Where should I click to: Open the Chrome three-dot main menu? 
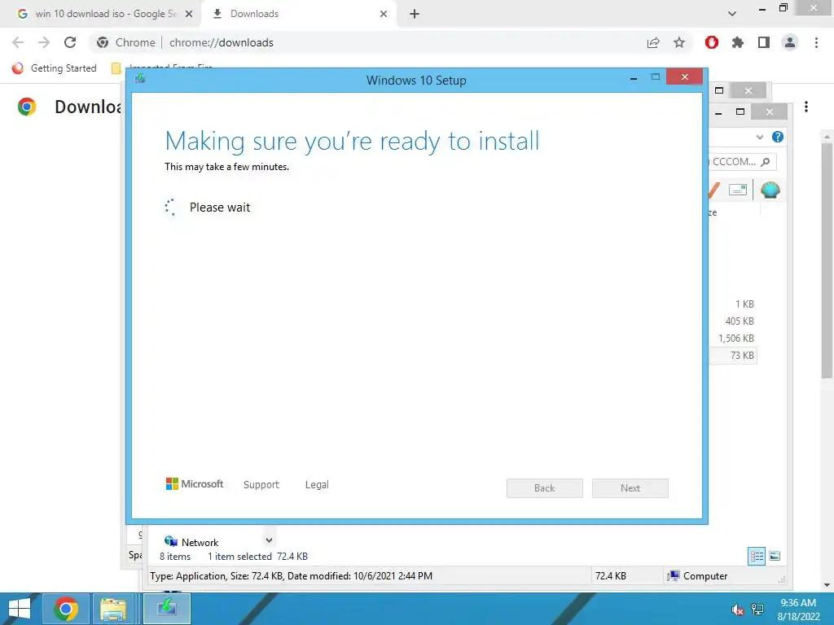(816, 42)
